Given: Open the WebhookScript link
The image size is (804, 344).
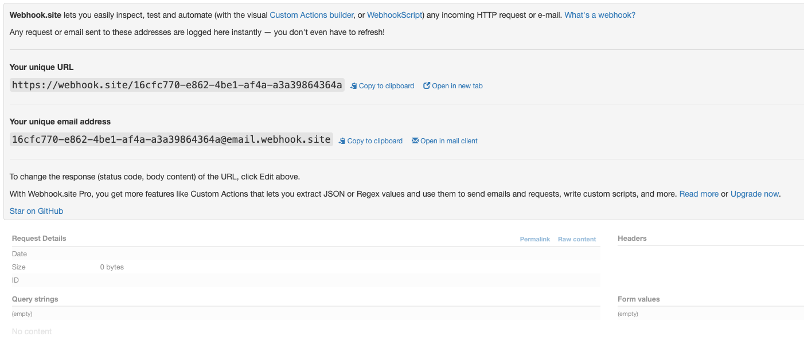Looking at the screenshot, I should pyautogui.click(x=394, y=15).
